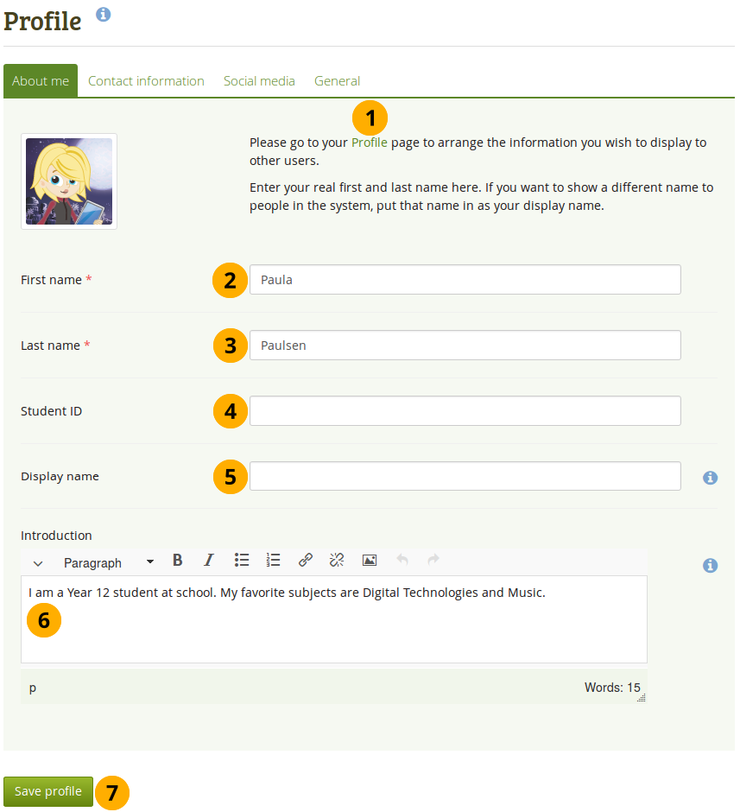Go to the General tab
The width and height of the screenshot is (740, 812).
337,81
